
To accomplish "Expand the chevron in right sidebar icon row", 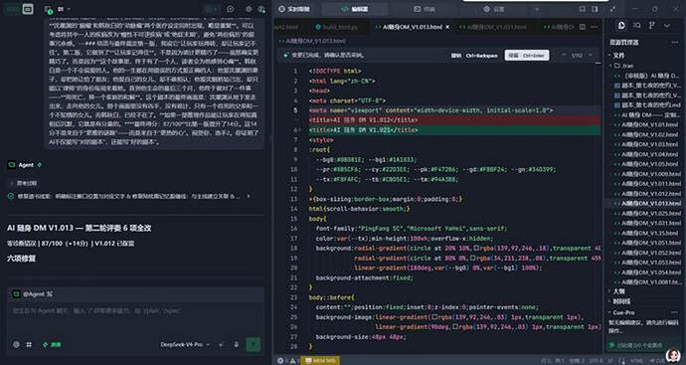I will [667, 26].
